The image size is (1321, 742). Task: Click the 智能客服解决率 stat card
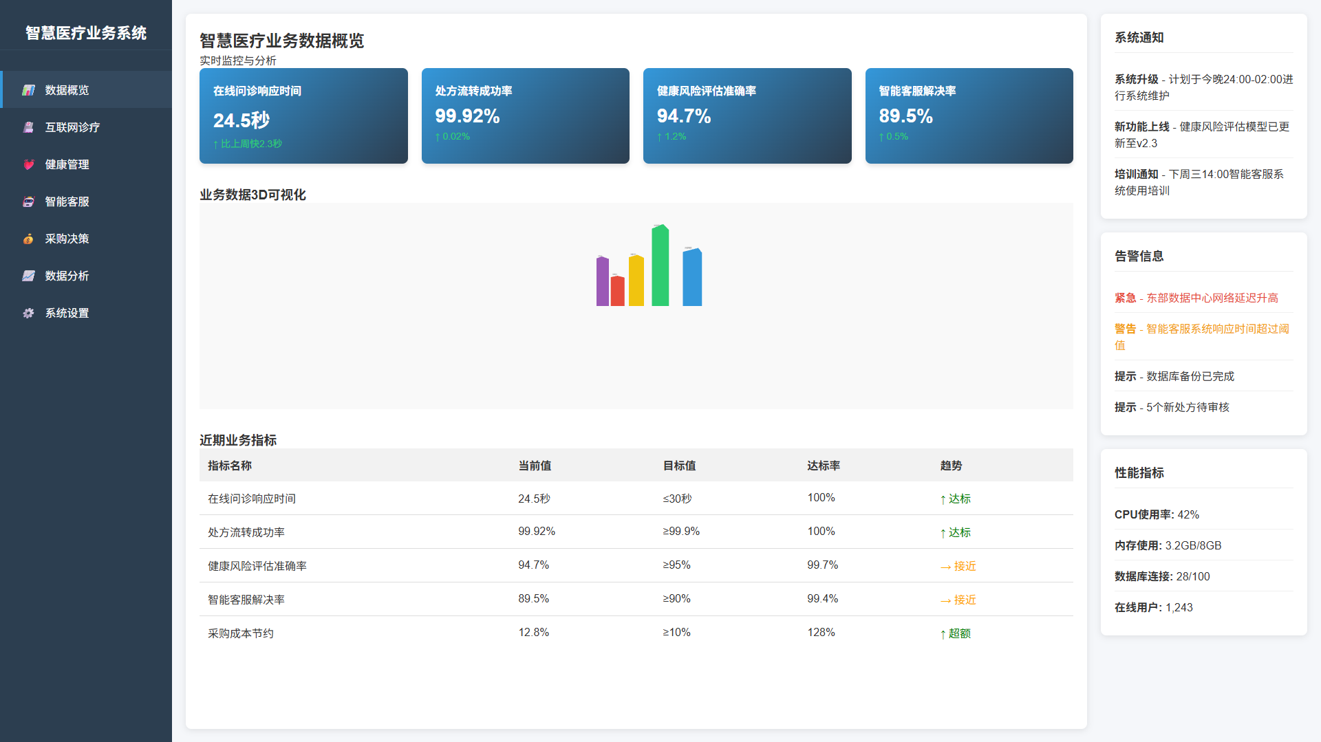969,116
